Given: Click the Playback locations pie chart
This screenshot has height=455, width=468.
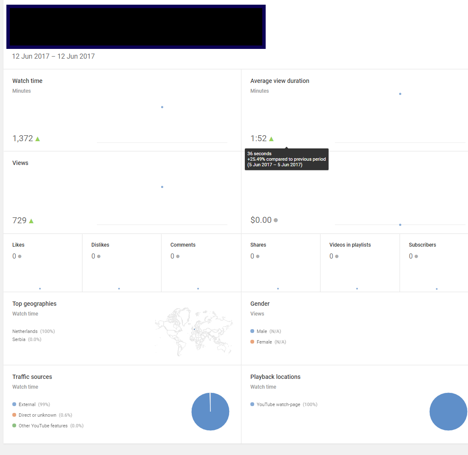Looking at the screenshot, I should (x=448, y=412).
